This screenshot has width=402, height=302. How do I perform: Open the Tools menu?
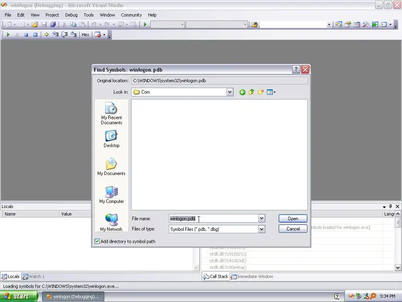click(x=89, y=15)
